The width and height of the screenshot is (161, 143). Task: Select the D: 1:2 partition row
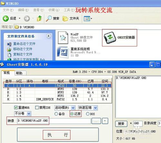(57, 89)
